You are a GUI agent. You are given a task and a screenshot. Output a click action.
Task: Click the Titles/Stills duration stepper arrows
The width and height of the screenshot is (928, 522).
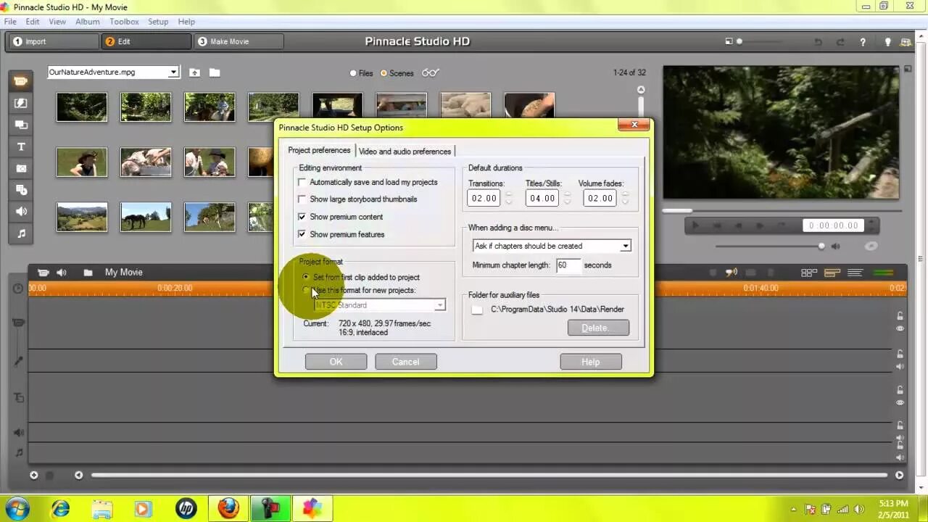567,198
